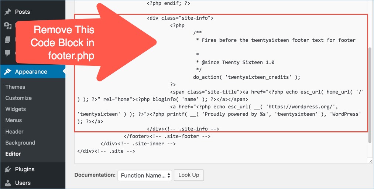Click the Appearance paintbrush icon
This screenshot has height=189, width=374.
[8, 72]
